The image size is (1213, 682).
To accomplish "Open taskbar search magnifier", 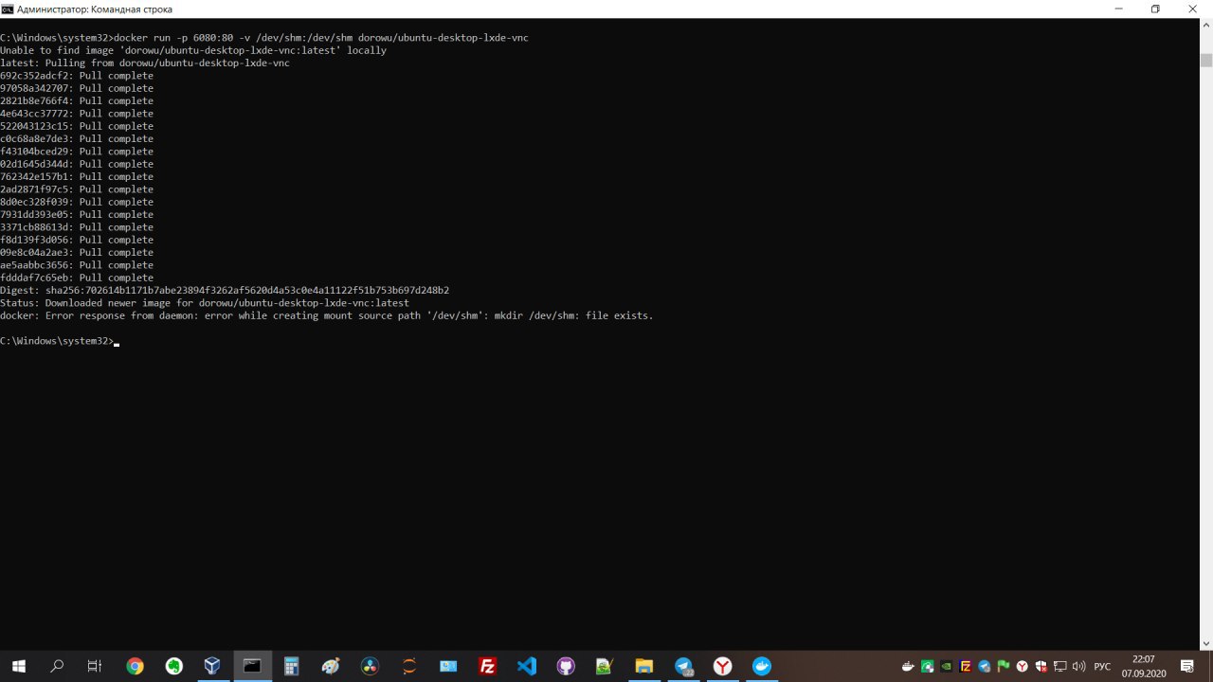I will pos(57,666).
